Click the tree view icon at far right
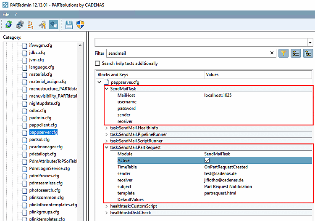315x221 pixels. point(308,53)
